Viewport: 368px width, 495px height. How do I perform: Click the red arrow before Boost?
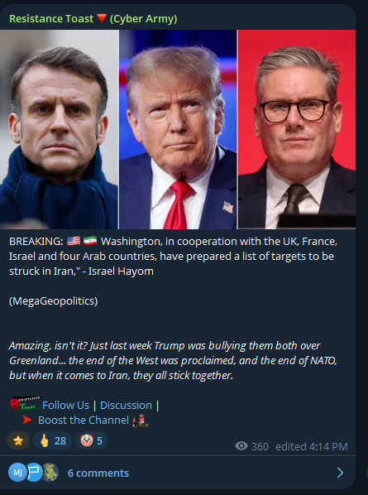(26, 420)
